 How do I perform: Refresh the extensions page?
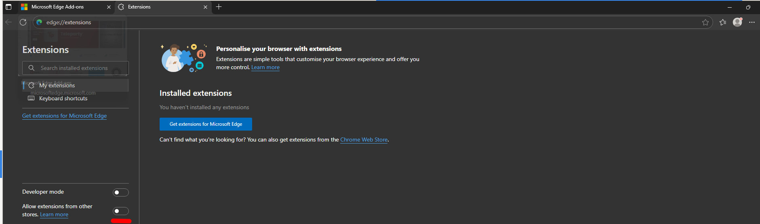click(23, 22)
